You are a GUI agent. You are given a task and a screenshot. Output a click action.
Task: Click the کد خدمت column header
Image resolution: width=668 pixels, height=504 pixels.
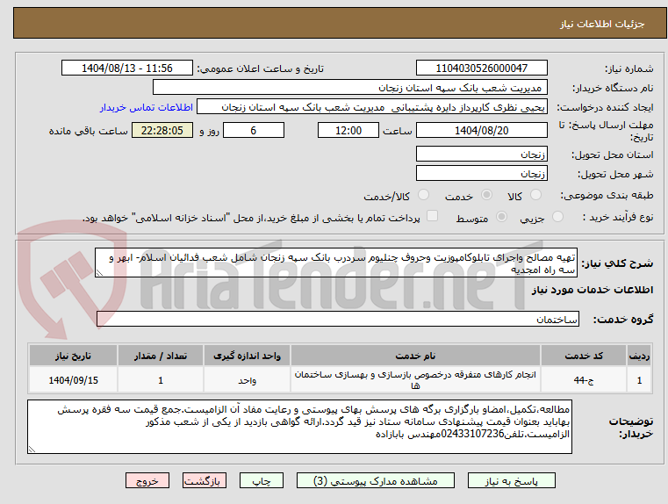(x=584, y=356)
